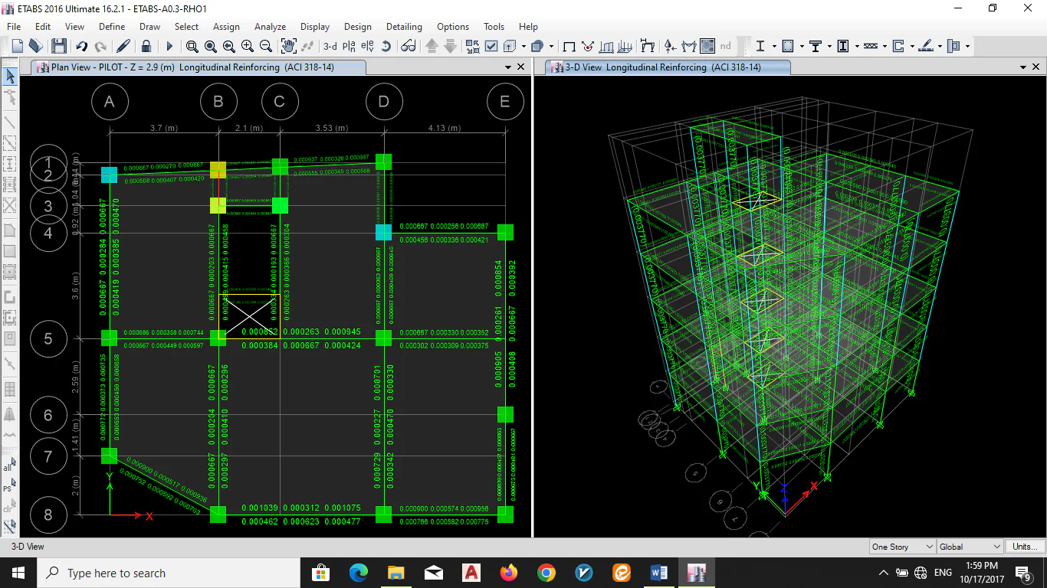
Task: Open the Analyze menu
Action: pos(270,26)
